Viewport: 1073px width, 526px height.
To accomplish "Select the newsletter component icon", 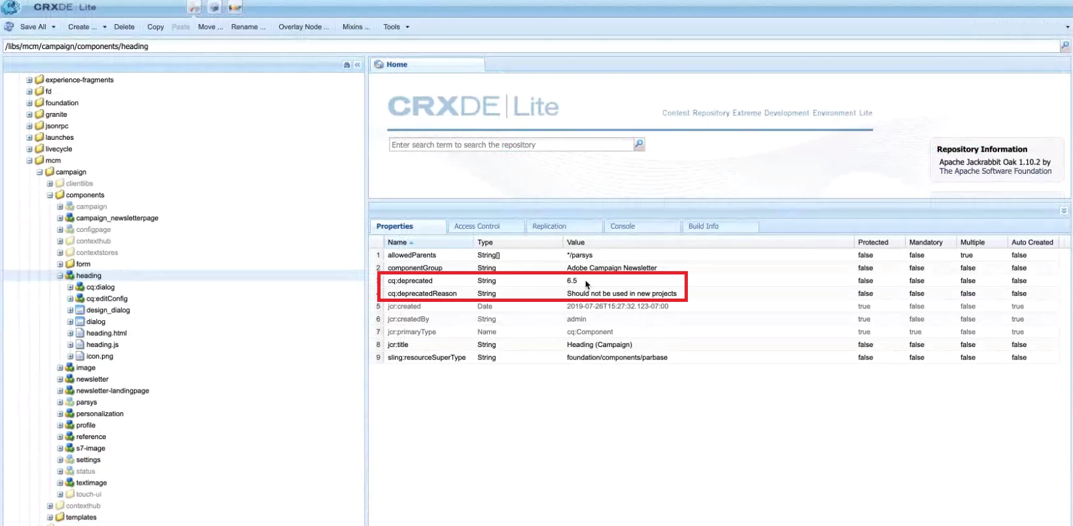I will click(69, 379).
